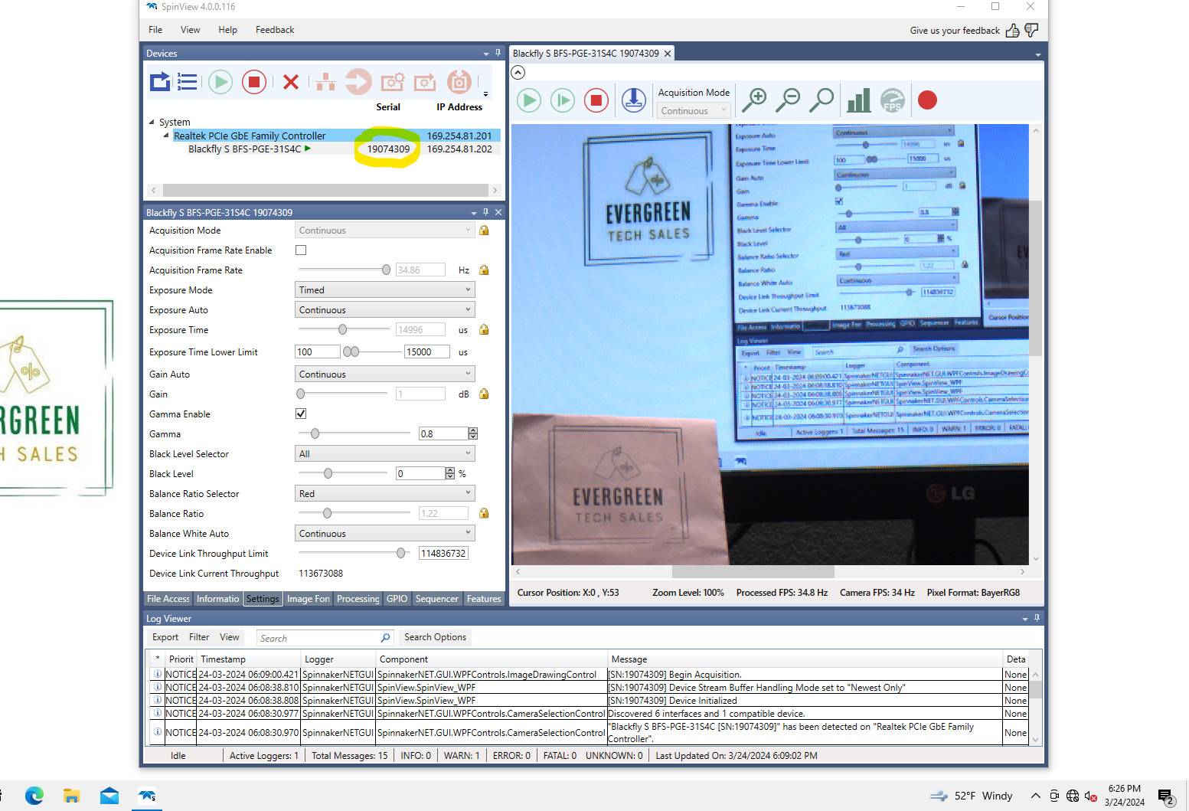
Task: Switch to the GPIO tab
Action: click(397, 599)
